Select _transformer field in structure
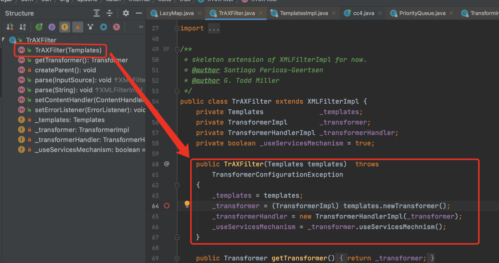The width and height of the screenshot is (499, 263). click(82, 130)
